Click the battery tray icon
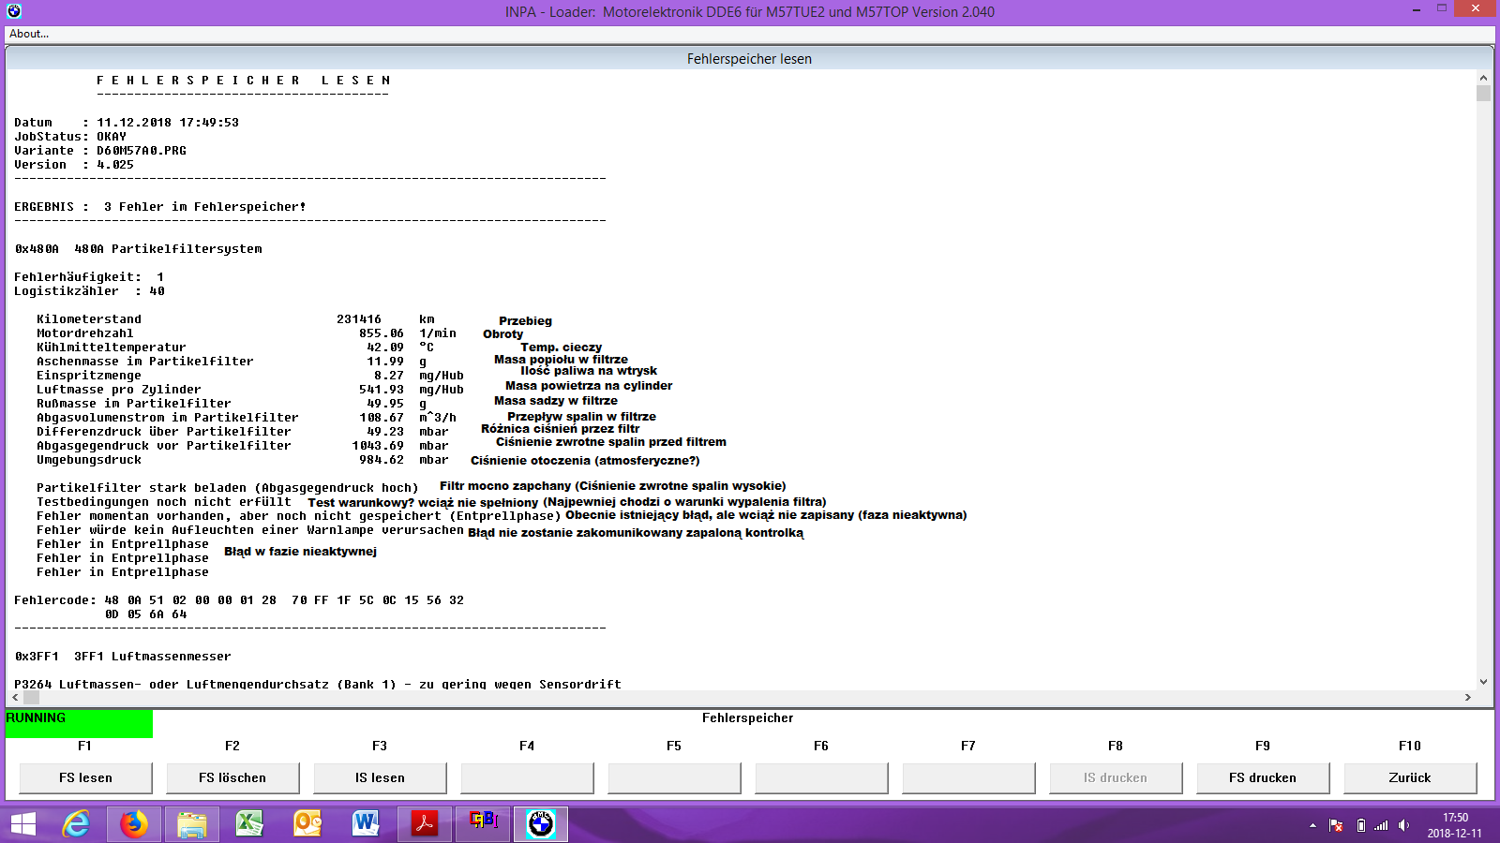Image resolution: width=1500 pixels, height=843 pixels. [1360, 825]
